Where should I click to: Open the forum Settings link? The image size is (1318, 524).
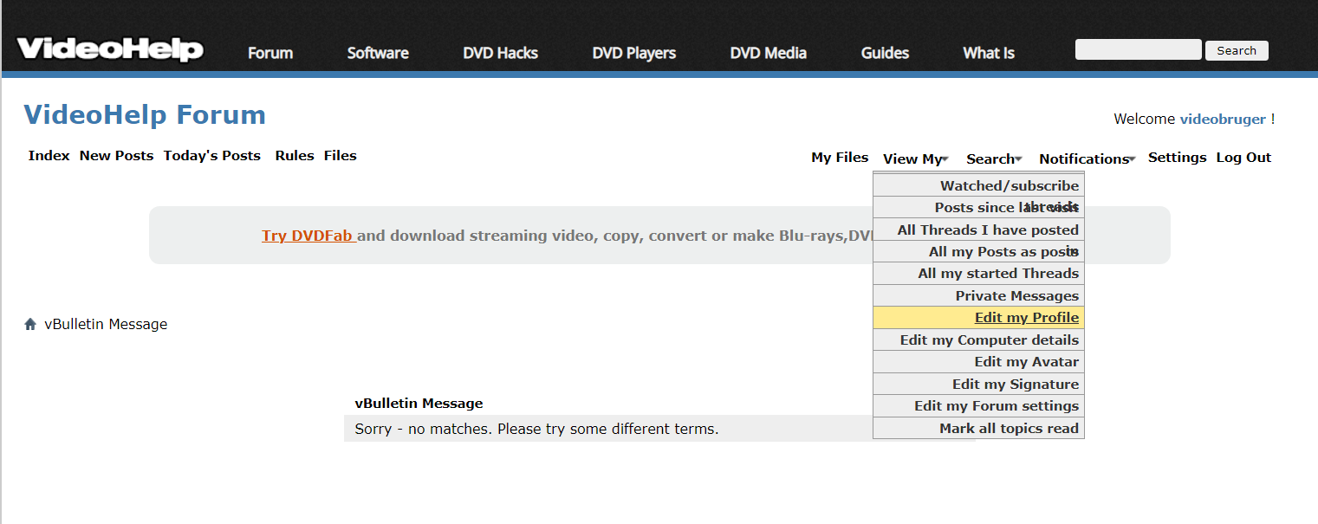click(1177, 158)
